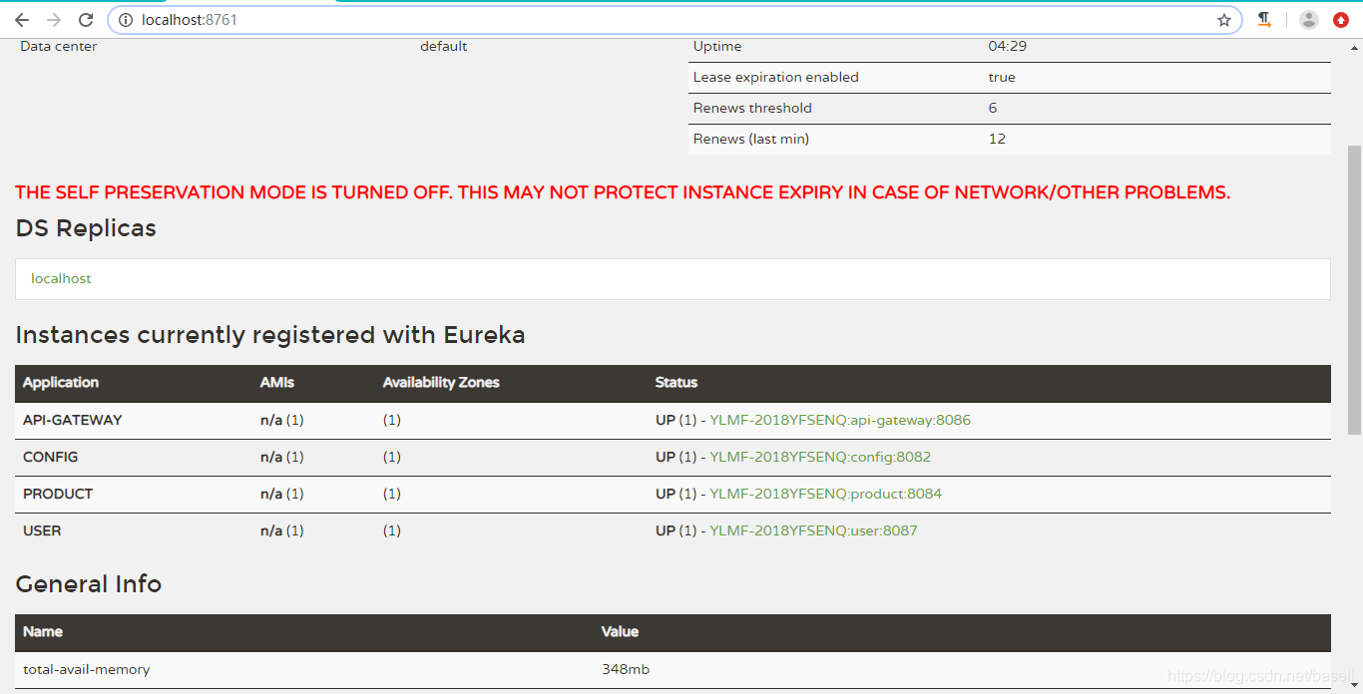The width and height of the screenshot is (1363, 694).
Task: Open the YLMF-2018YFSENQ:config:8082 instance link
Action: [x=820, y=457]
